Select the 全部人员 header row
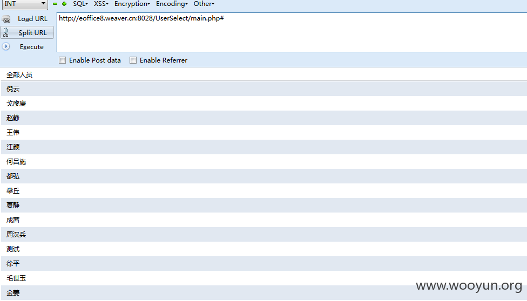 point(19,74)
